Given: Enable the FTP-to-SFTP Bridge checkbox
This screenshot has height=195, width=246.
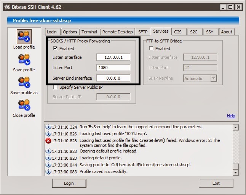Looking at the screenshot, I should click(x=151, y=48).
